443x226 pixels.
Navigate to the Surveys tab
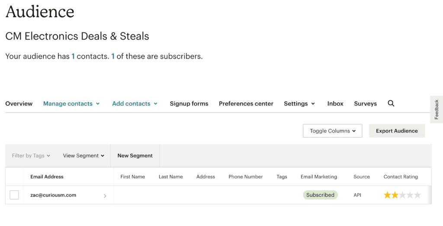(365, 104)
